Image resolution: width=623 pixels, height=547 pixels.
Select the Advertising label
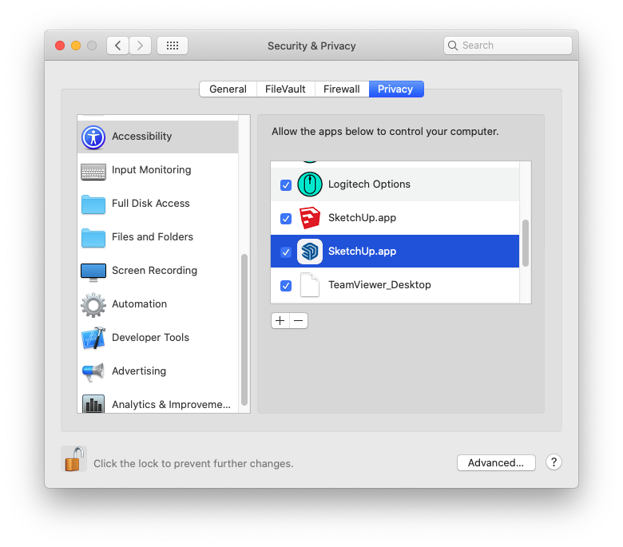[x=139, y=371]
